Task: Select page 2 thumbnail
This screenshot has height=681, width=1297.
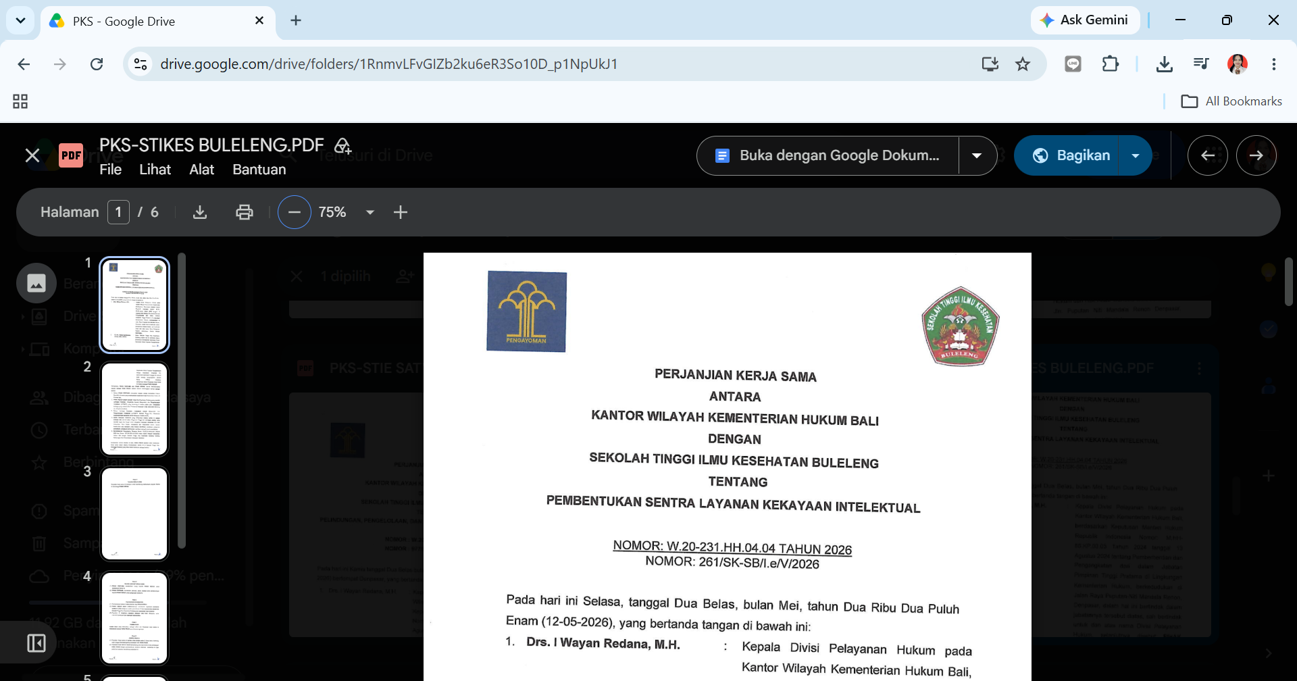Action: pos(134,409)
